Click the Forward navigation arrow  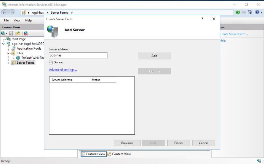[x=12, y=13]
